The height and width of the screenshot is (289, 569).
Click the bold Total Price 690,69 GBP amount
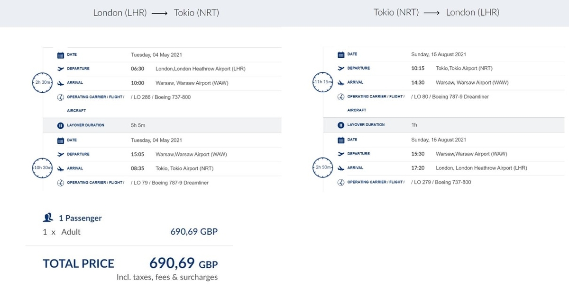click(x=184, y=263)
